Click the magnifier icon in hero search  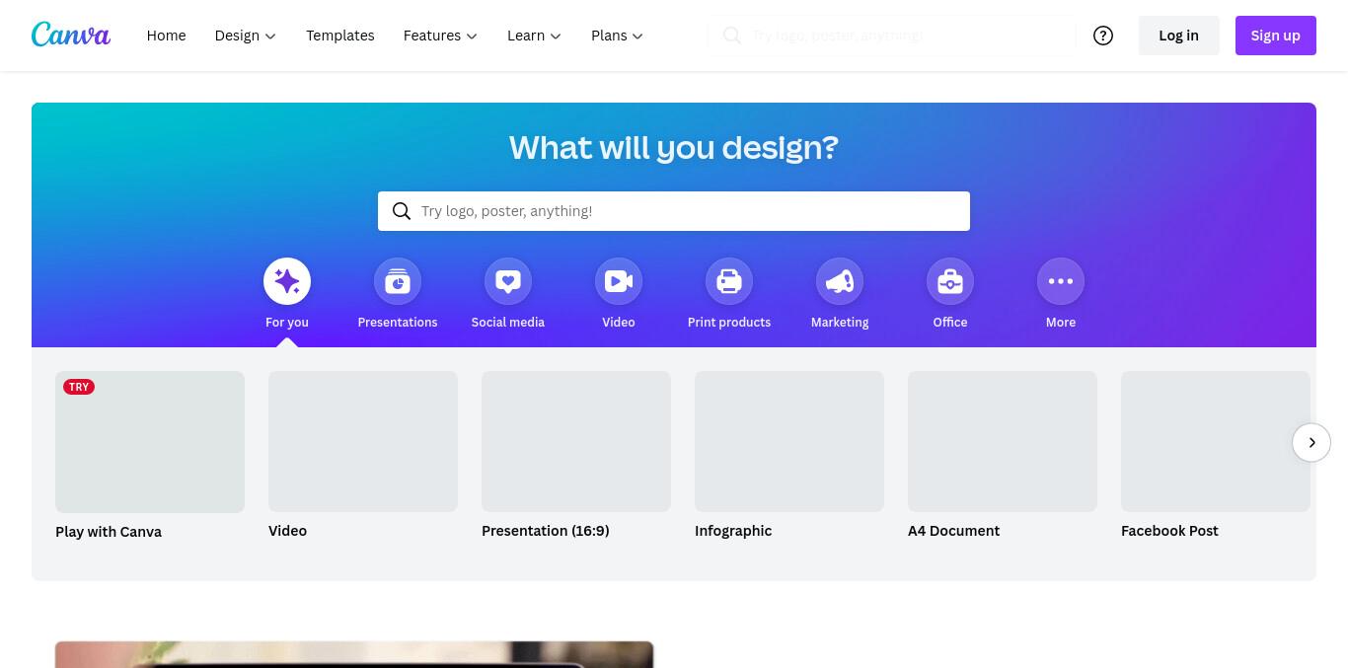click(x=402, y=211)
